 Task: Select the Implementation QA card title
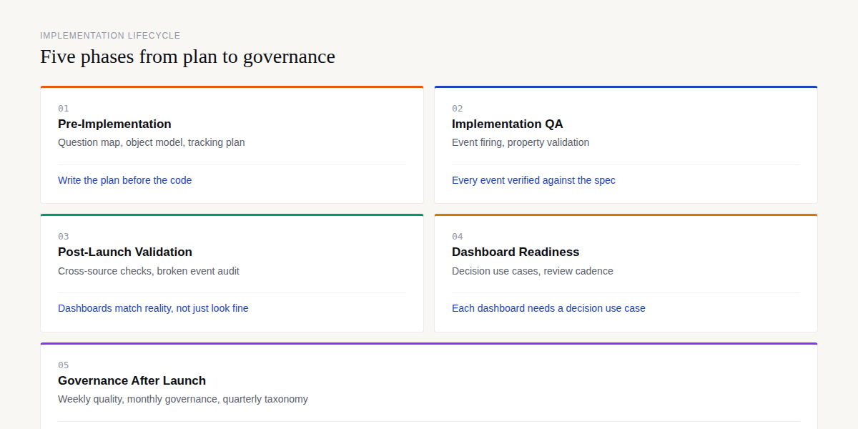508,124
